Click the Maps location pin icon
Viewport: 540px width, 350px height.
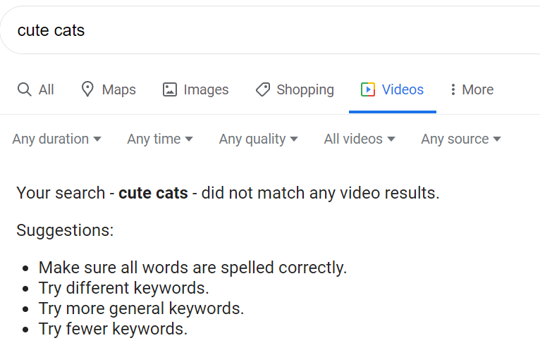87,89
